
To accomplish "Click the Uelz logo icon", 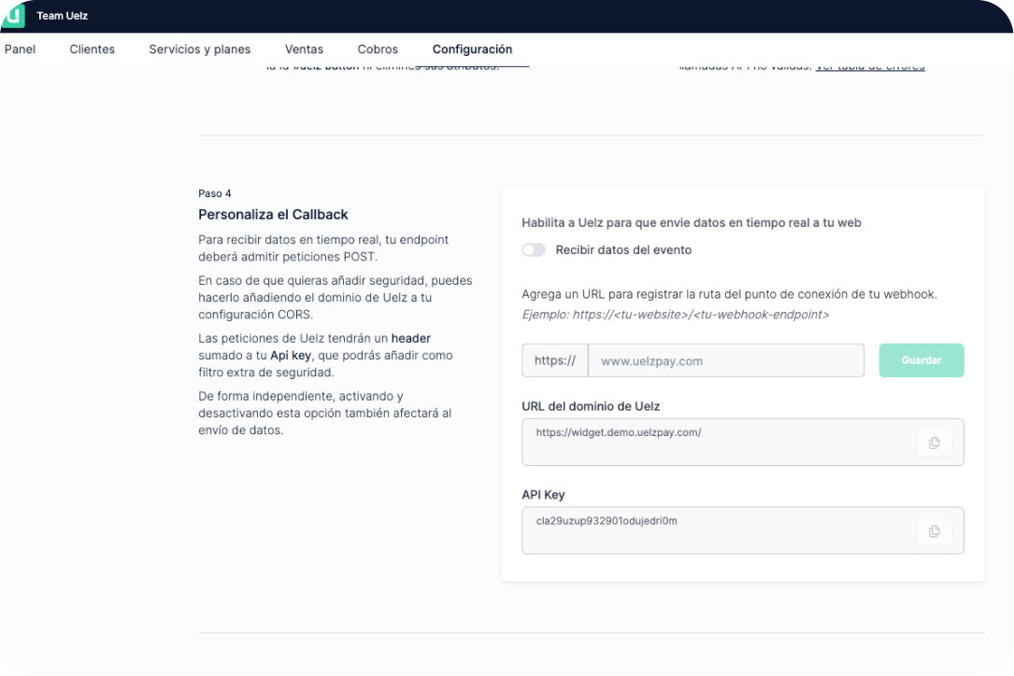I will (x=13, y=14).
